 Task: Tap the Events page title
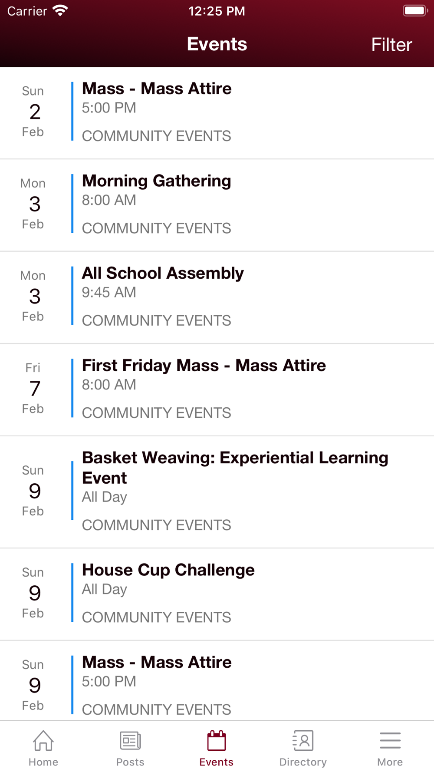(x=217, y=44)
